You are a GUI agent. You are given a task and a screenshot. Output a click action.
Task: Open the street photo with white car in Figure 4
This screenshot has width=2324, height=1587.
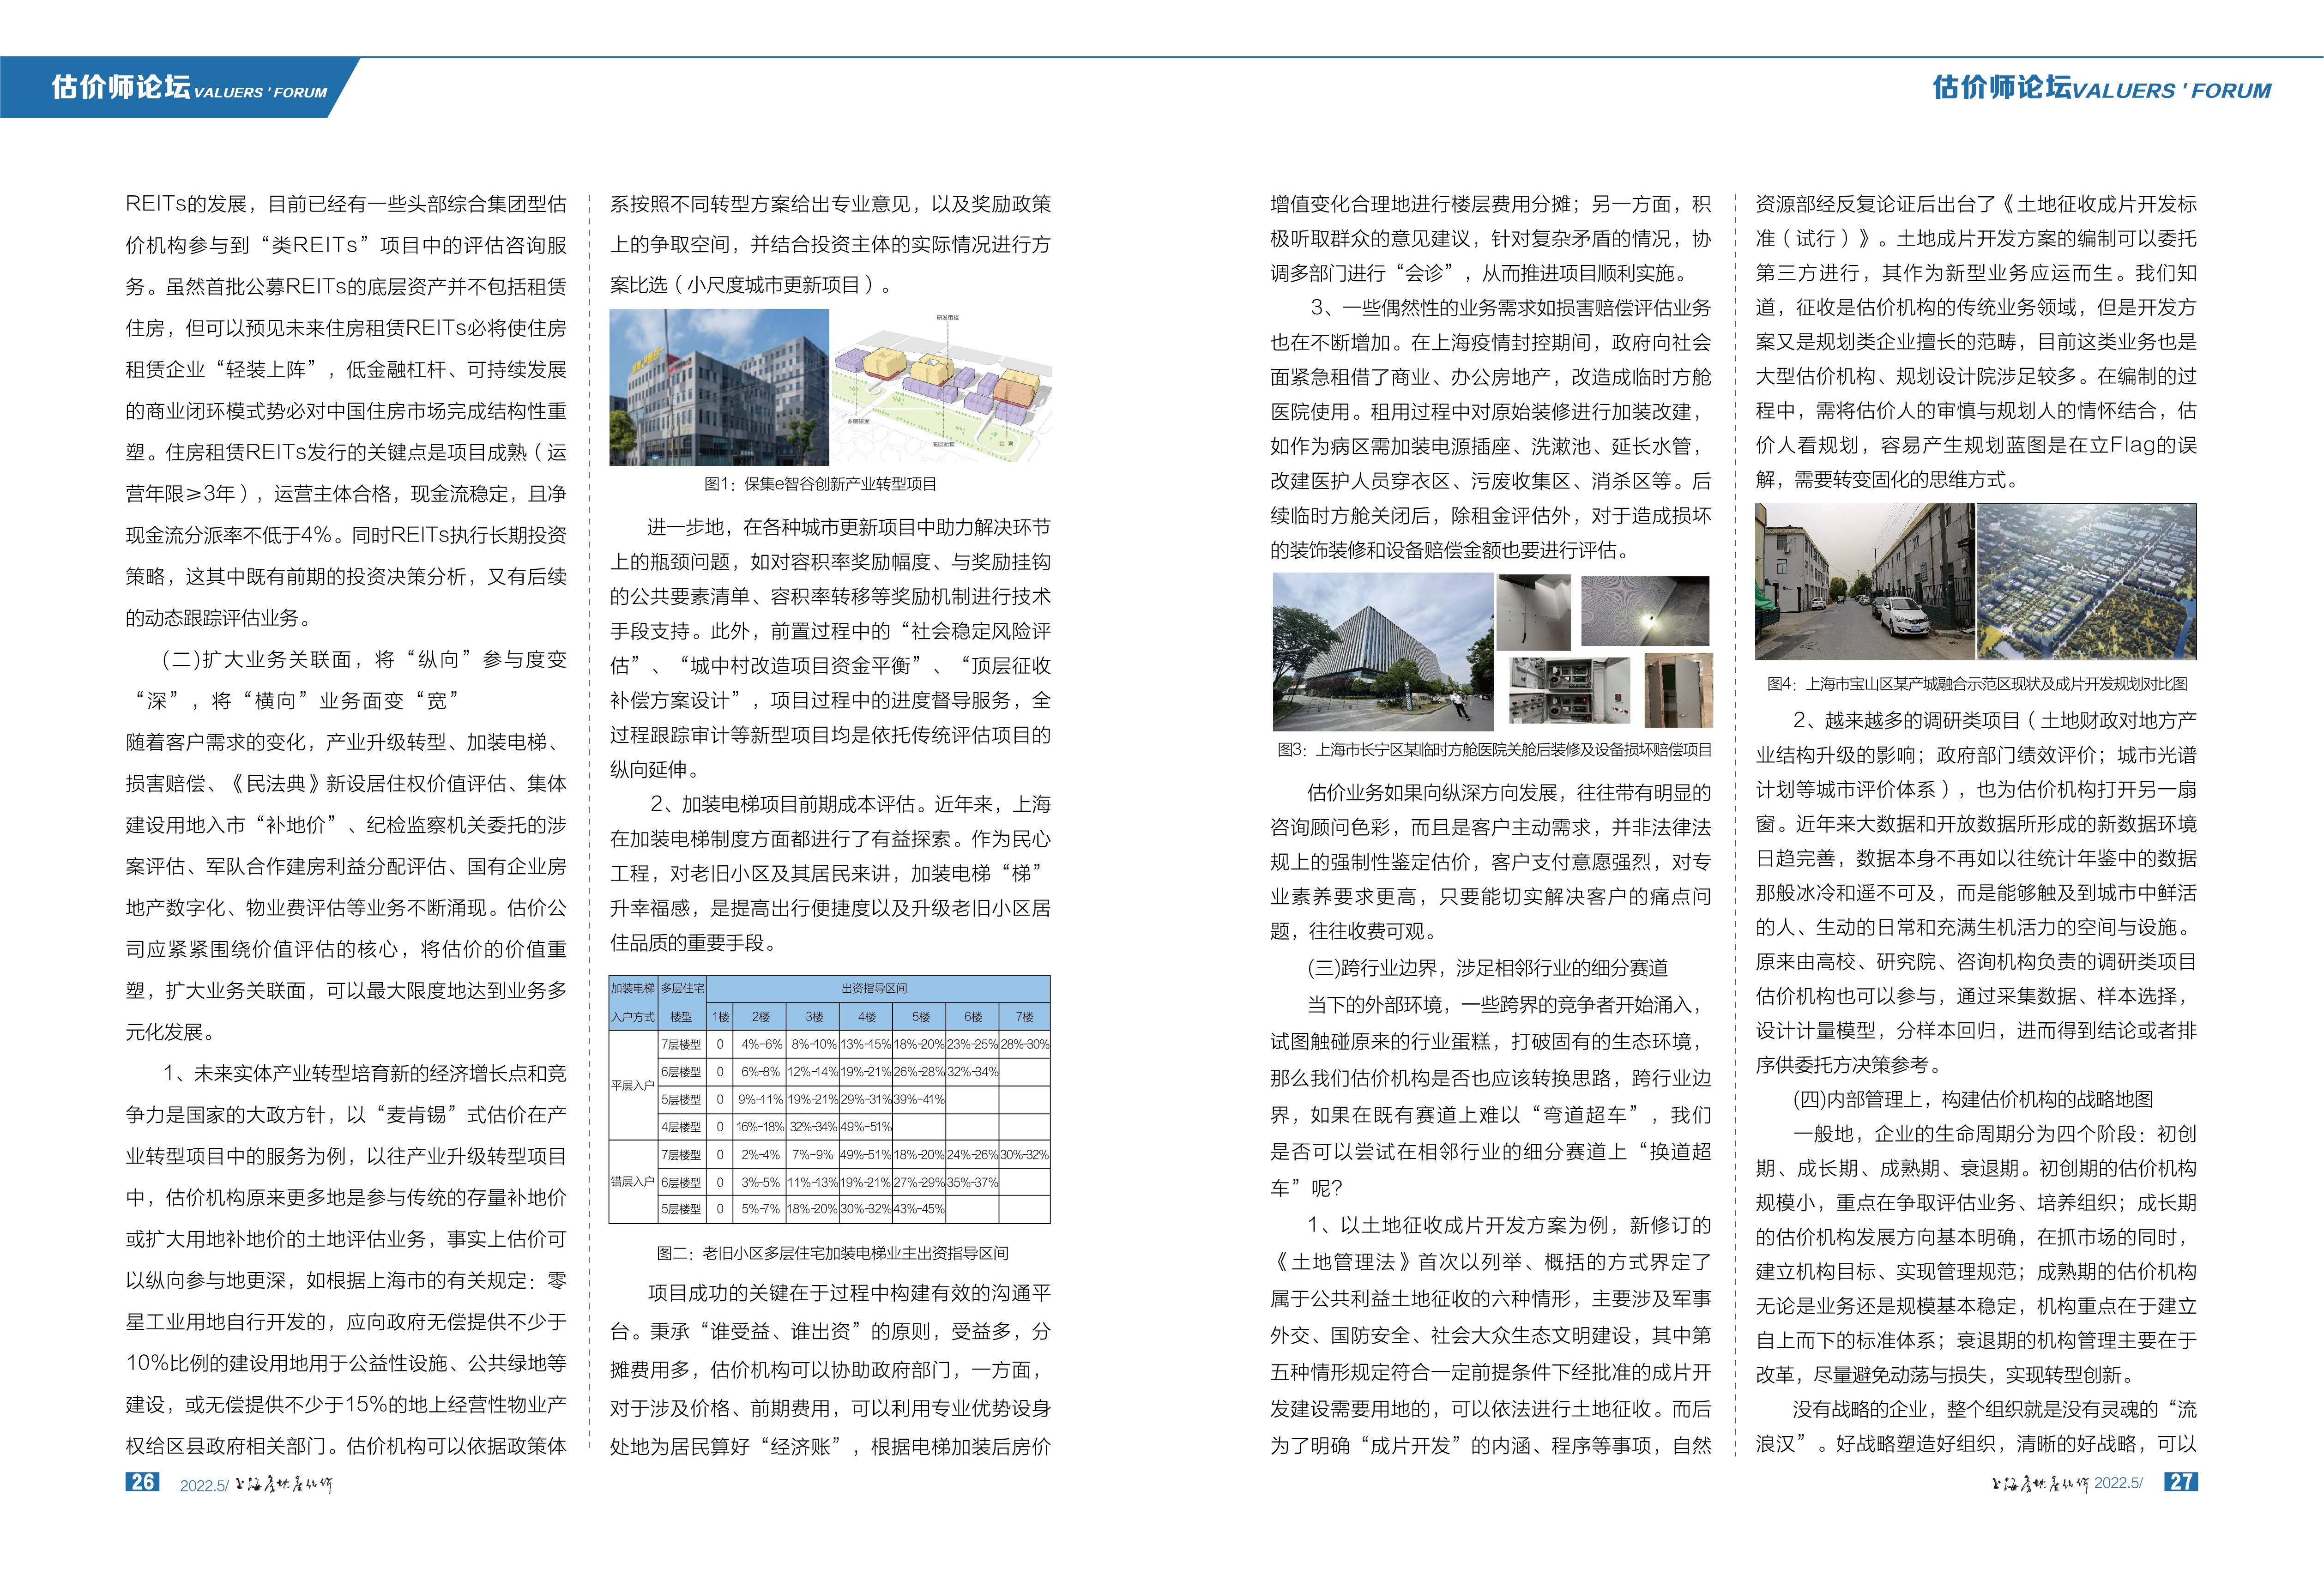pyautogui.click(x=1865, y=582)
